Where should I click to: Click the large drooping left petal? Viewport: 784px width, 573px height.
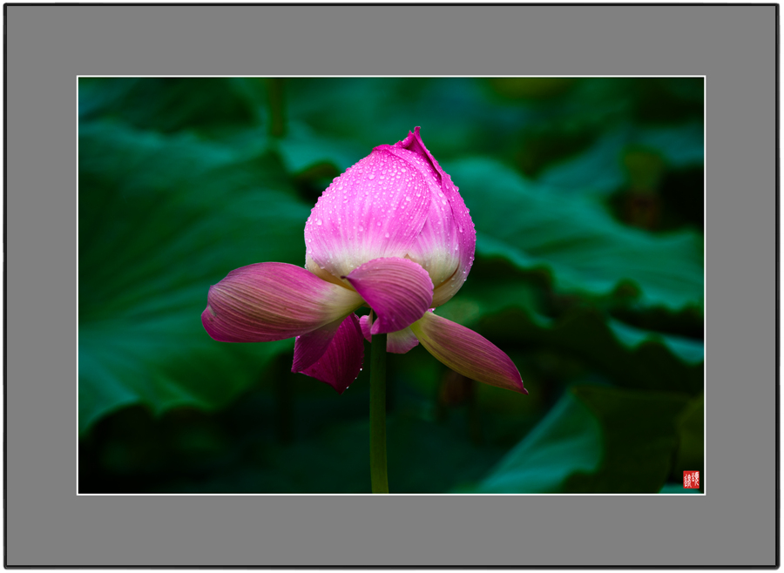point(270,302)
